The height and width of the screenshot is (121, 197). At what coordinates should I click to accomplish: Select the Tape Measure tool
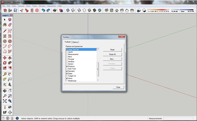tap(5, 74)
